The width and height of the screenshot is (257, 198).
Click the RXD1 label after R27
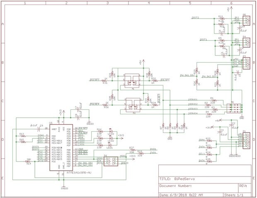point(153,149)
